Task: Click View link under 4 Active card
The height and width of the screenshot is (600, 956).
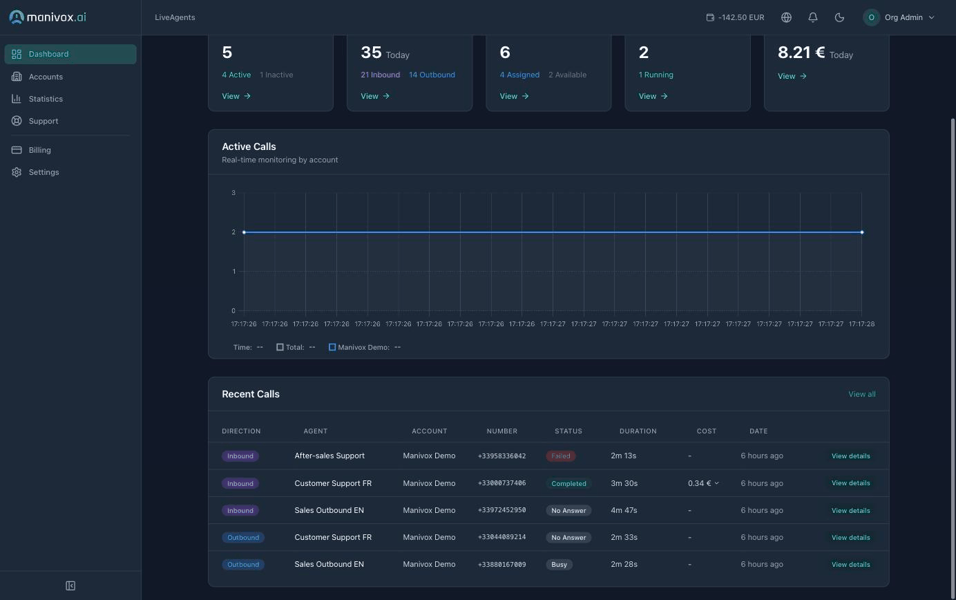Action: coord(236,96)
